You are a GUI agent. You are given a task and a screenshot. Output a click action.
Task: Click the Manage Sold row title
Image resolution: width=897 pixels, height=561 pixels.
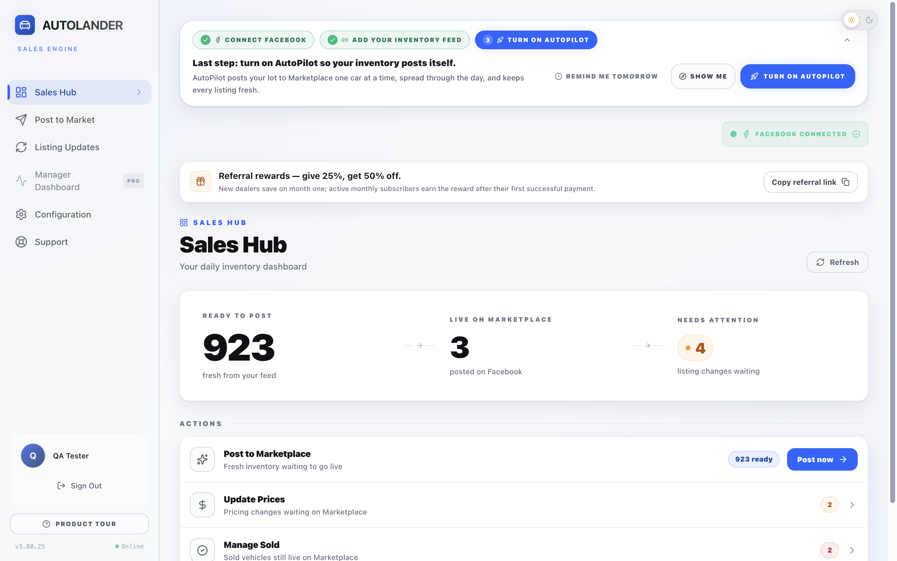[x=252, y=545]
